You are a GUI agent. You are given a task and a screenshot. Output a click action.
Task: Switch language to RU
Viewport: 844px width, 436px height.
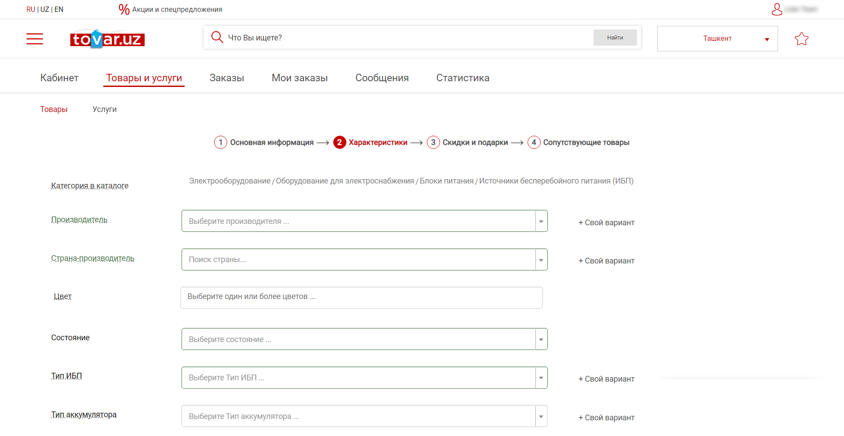(x=31, y=9)
